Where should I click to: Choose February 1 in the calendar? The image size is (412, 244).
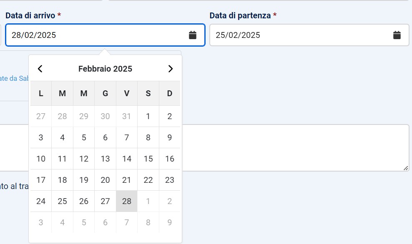[148, 116]
